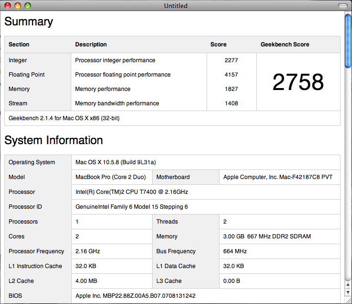This screenshot has width=352, height=304.
Task: Click the vertical scrollbar blue thumb
Action: click(348, 41)
